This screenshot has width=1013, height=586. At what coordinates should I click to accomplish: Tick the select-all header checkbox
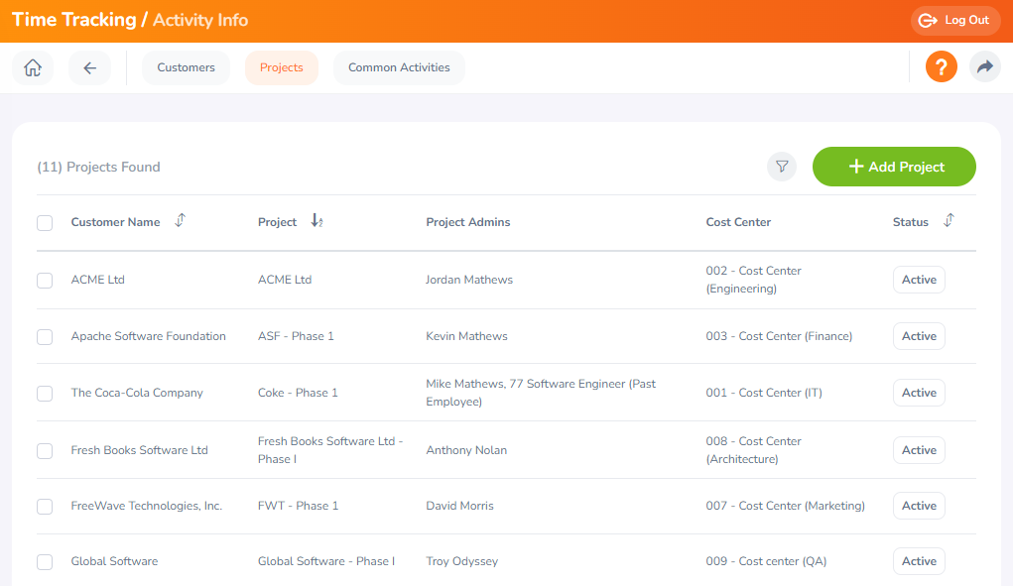[x=45, y=223]
